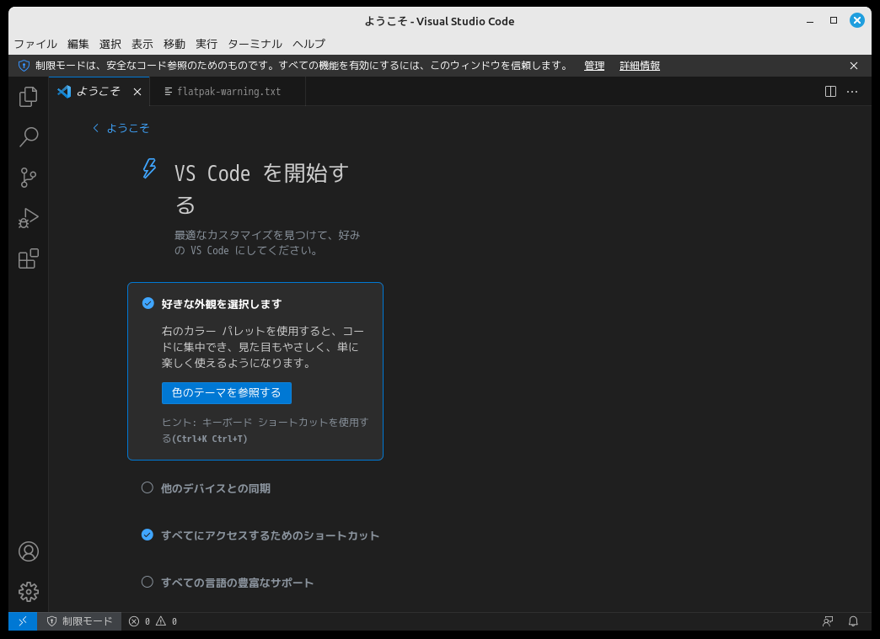Click the VS Code を開始する heading
This screenshot has width=880, height=639.
(261, 189)
